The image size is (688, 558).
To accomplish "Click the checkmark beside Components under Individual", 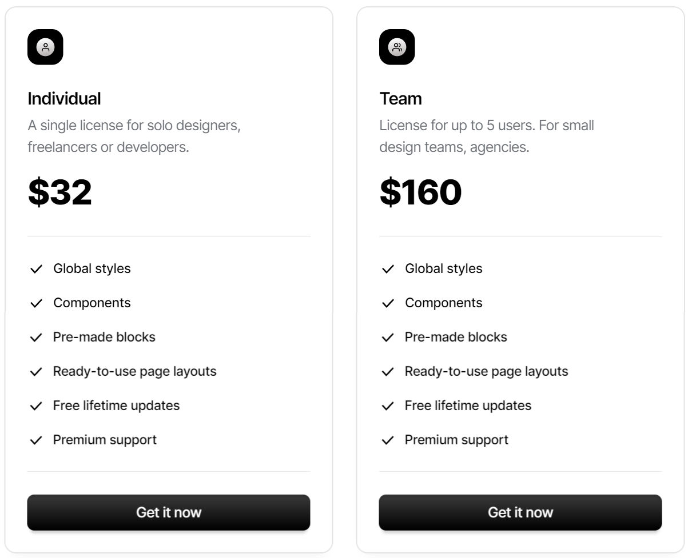I will [x=36, y=302].
